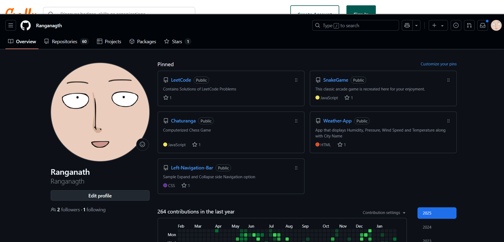Click Customize your pins link

(x=439, y=64)
